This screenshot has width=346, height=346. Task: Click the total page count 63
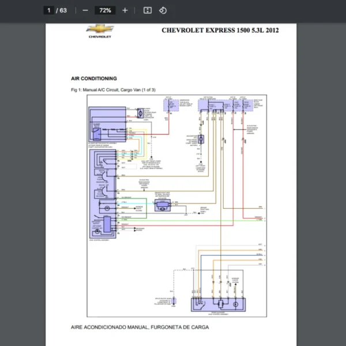click(63, 10)
